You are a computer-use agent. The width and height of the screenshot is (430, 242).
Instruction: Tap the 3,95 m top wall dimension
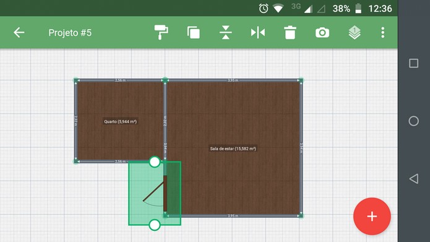point(233,80)
